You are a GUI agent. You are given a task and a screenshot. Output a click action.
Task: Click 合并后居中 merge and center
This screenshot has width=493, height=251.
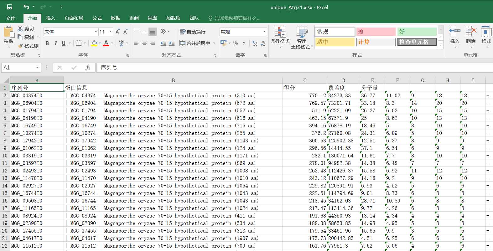[195, 43]
